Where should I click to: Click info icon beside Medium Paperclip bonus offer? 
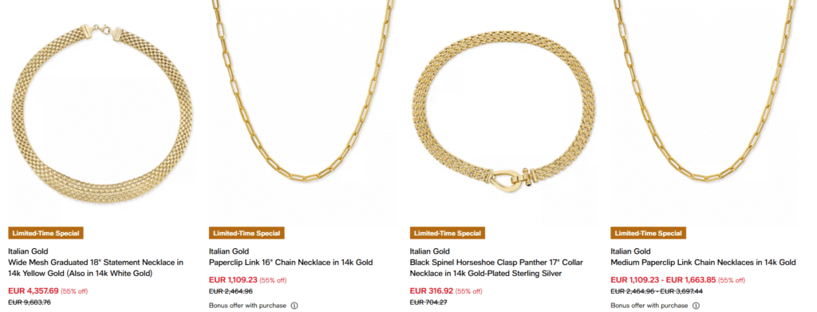click(x=696, y=306)
